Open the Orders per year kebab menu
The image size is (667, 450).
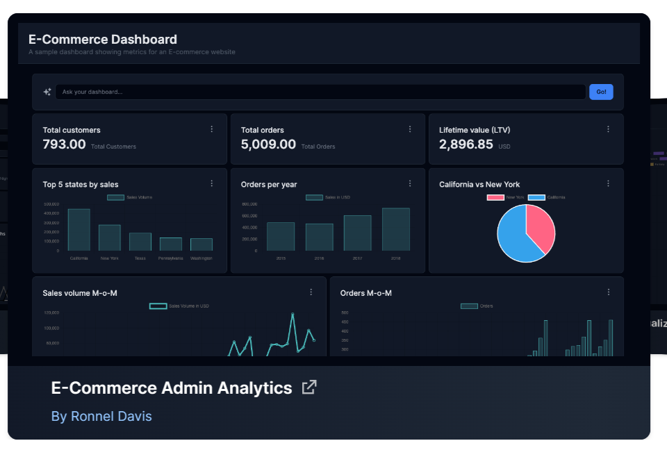410,183
